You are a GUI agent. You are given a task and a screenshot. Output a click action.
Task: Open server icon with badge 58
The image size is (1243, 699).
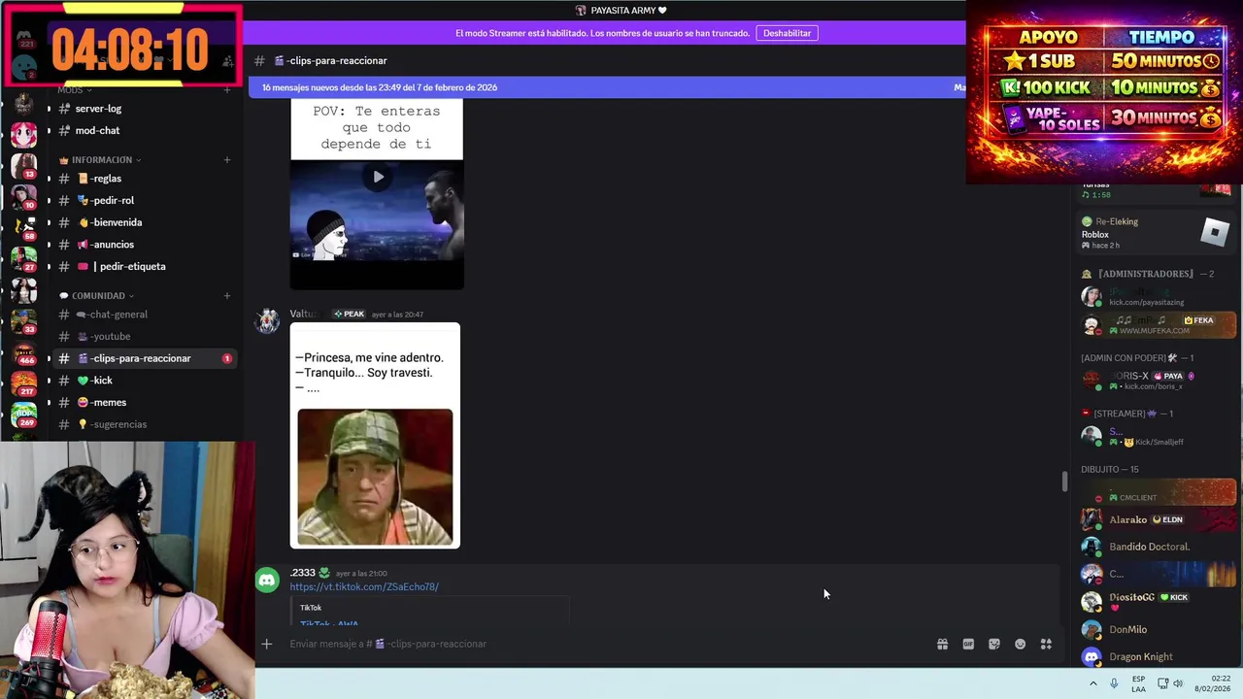tap(23, 228)
